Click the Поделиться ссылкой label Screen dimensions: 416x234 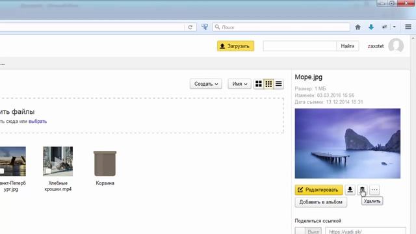click(x=318, y=221)
